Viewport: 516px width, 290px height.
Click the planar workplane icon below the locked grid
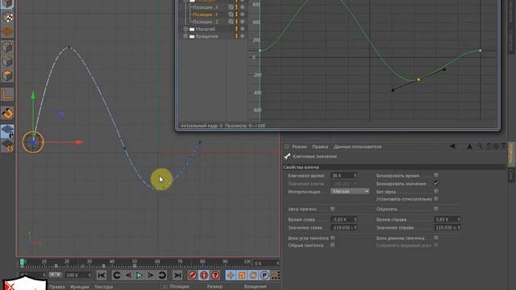tap(7, 145)
